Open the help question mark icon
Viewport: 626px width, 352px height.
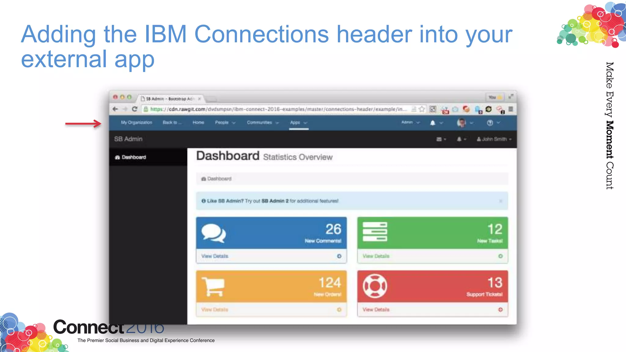pos(490,123)
